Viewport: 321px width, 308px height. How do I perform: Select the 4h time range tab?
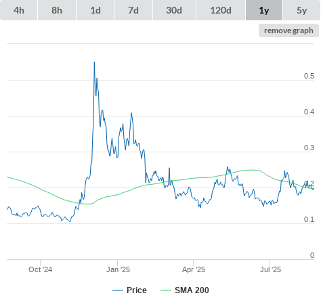click(19, 10)
